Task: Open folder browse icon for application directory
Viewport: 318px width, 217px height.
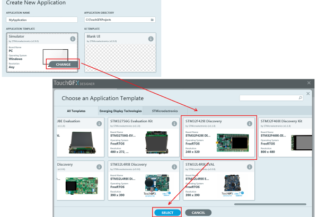Action: [152, 20]
